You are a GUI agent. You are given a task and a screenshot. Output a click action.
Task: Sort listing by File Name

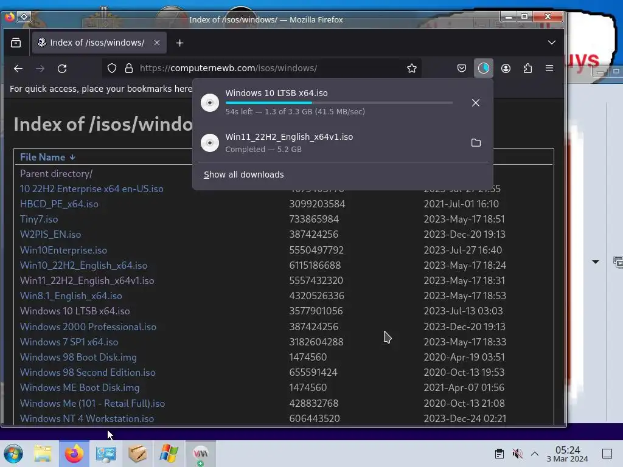(x=47, y=157)
